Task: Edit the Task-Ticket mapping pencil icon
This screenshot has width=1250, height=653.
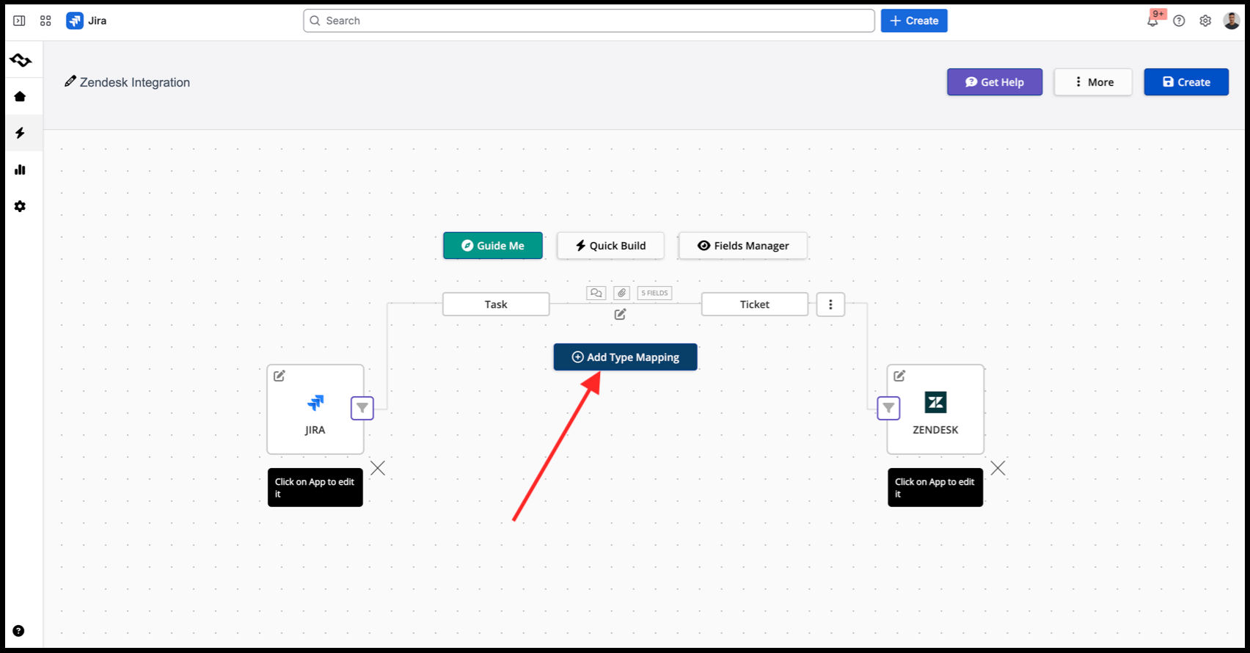Action: coord(620,314)
